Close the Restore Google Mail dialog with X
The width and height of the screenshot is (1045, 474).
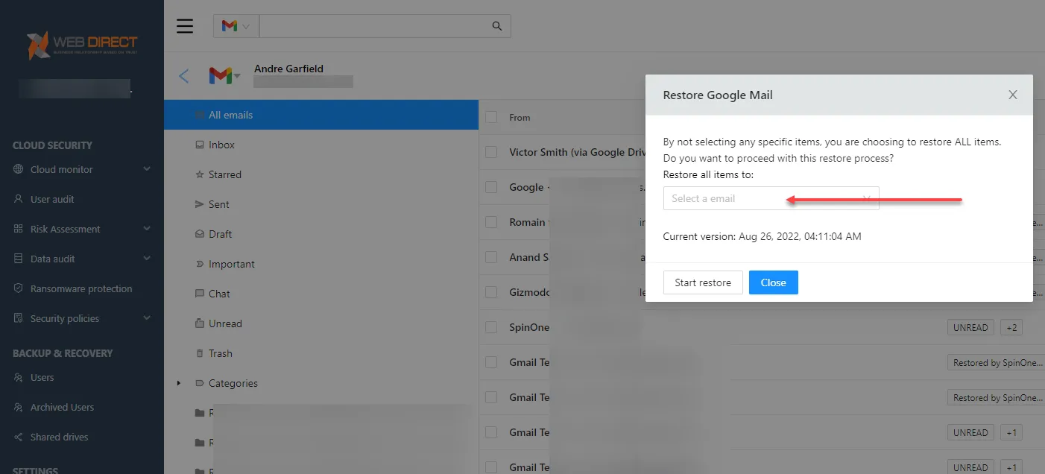(1012, 95)
